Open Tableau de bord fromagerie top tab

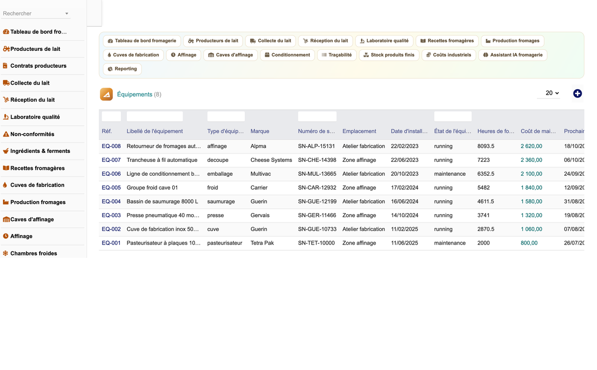click(142, 41)
